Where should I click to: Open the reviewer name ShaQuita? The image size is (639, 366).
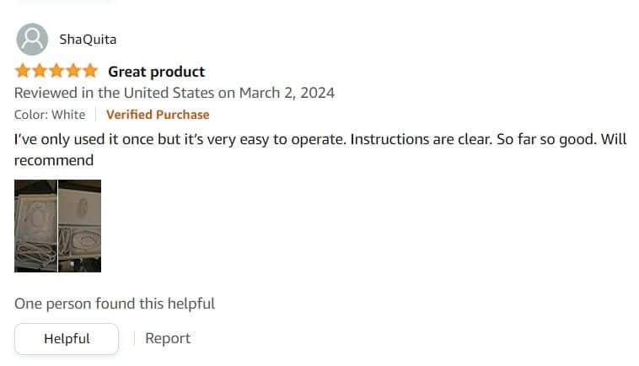pyautogui.click(x=88, y=39)
